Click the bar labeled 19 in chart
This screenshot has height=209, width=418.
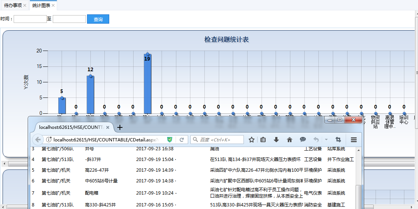(x=148, y=84)
